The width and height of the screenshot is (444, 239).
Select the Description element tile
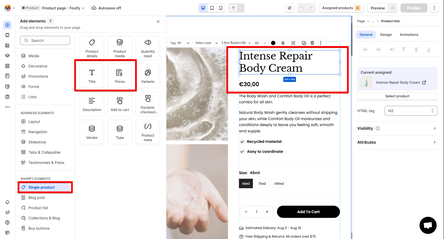tap(92, 104)
